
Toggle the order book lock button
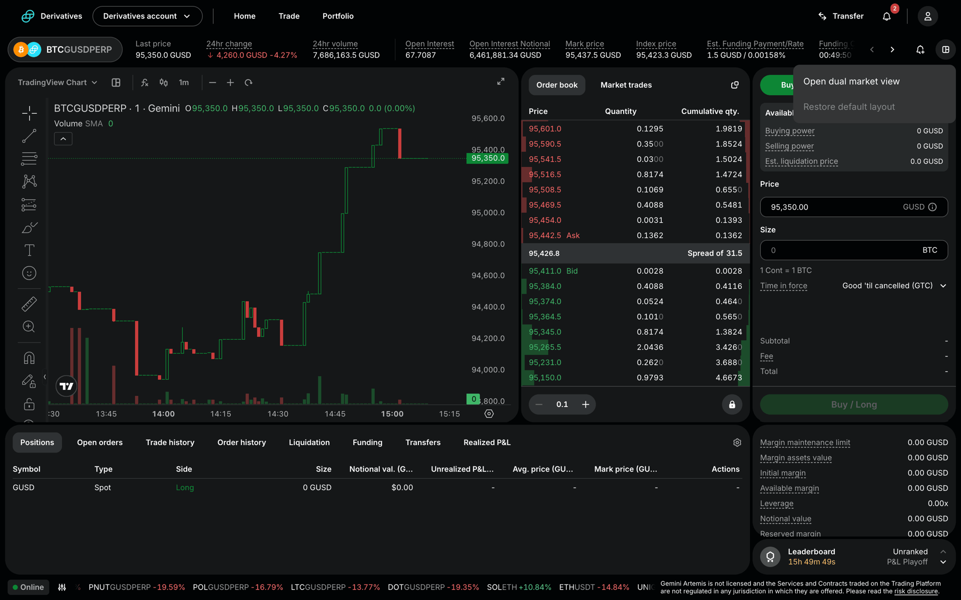point(732,404)
